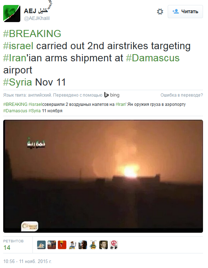Open the @AEJKhalil username link
The image size is (208, 268).
tap(37, 18)
